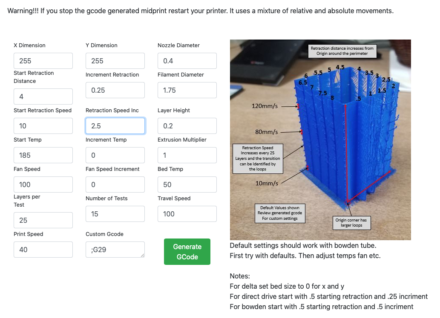Click the Layers per Test field
440x318 pixels.
coord(43,220)
